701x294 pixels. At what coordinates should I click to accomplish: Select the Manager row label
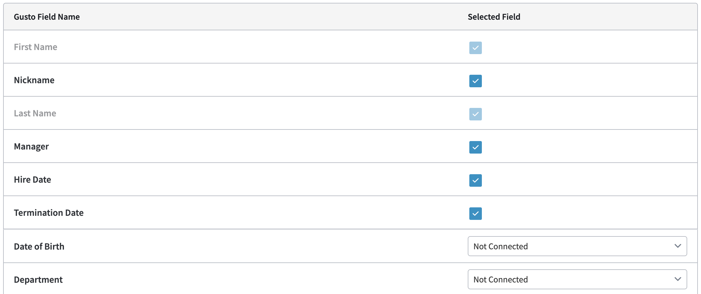tap(31, 147)
